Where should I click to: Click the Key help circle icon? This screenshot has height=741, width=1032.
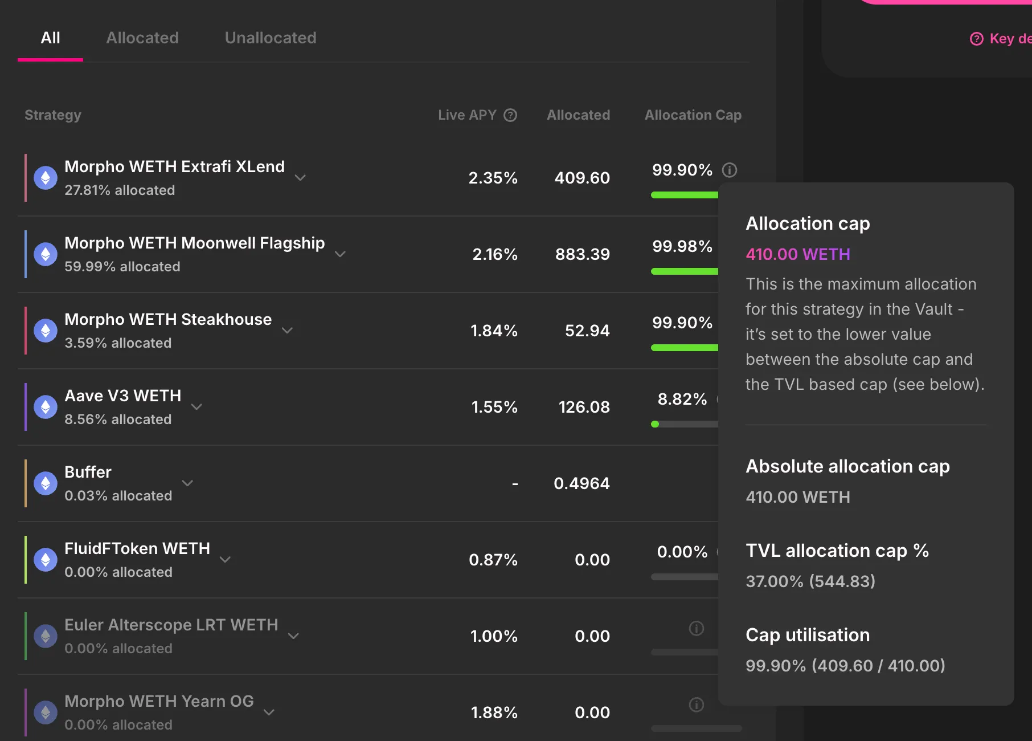click(976, 39)
